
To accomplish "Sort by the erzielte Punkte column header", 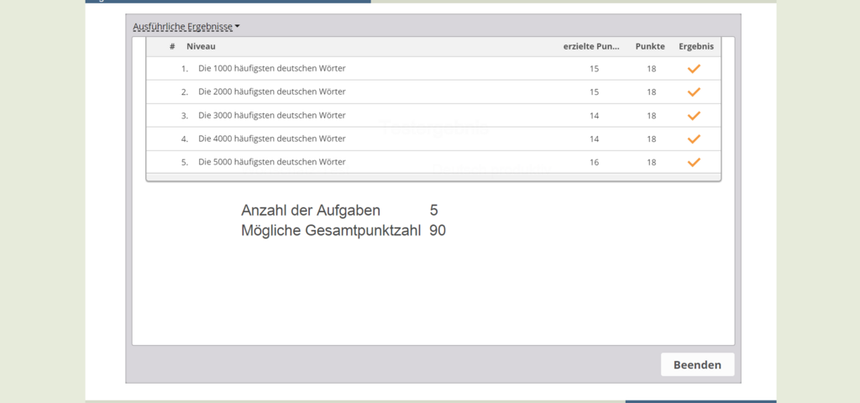I will coord(591,47).
